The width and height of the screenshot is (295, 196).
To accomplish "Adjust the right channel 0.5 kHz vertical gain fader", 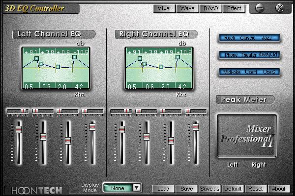I will pyautogui.click(x=122, y=129).
